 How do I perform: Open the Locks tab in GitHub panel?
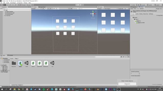137,14
